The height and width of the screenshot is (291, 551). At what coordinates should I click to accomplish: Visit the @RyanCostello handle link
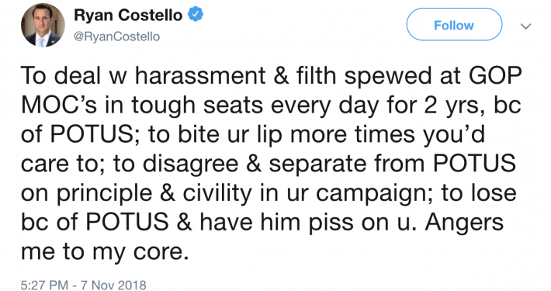(116, 36)
